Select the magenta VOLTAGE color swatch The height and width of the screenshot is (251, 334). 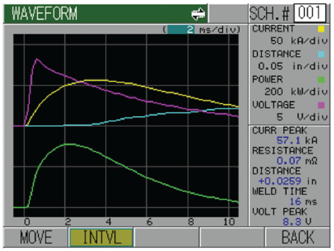321,105
